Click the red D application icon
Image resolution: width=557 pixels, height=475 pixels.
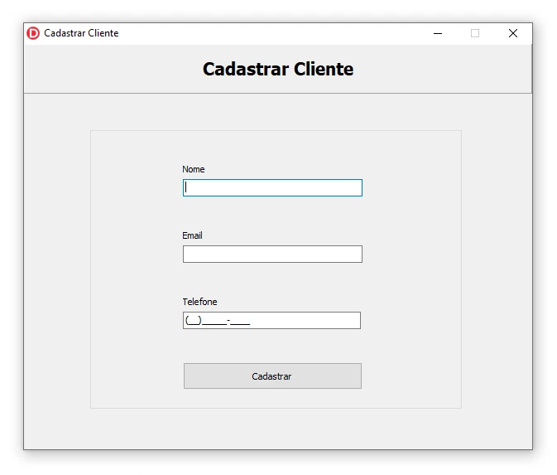pos(33,33)
